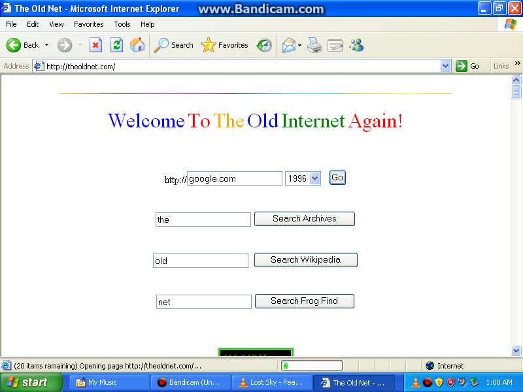Open Favorites star toolbar button

coord(224,45)
